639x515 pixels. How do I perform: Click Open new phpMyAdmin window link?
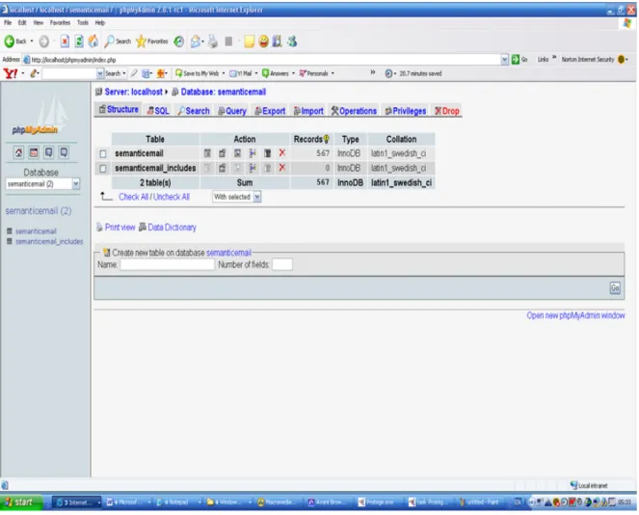point(576,316)
